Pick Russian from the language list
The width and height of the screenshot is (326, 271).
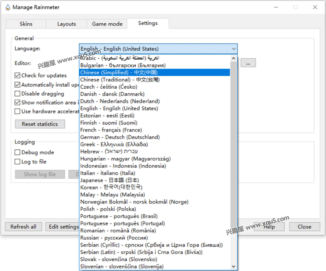(x=155, y=238)
